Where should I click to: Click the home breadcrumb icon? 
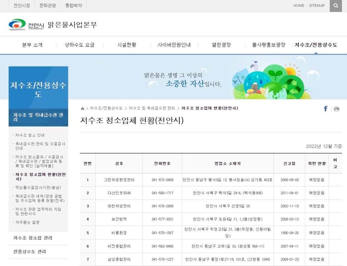coord(83,109)
